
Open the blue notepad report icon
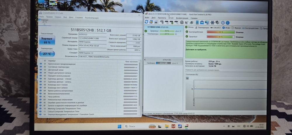click(x=197, y=22)
